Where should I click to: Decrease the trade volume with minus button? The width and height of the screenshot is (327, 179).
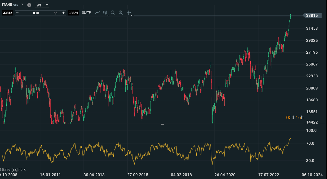pyautogui.click(x=17, y=13)
